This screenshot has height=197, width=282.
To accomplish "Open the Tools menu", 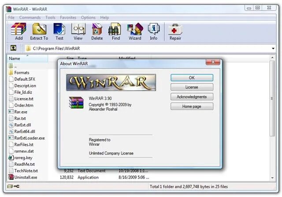I will tap(50, 18).
